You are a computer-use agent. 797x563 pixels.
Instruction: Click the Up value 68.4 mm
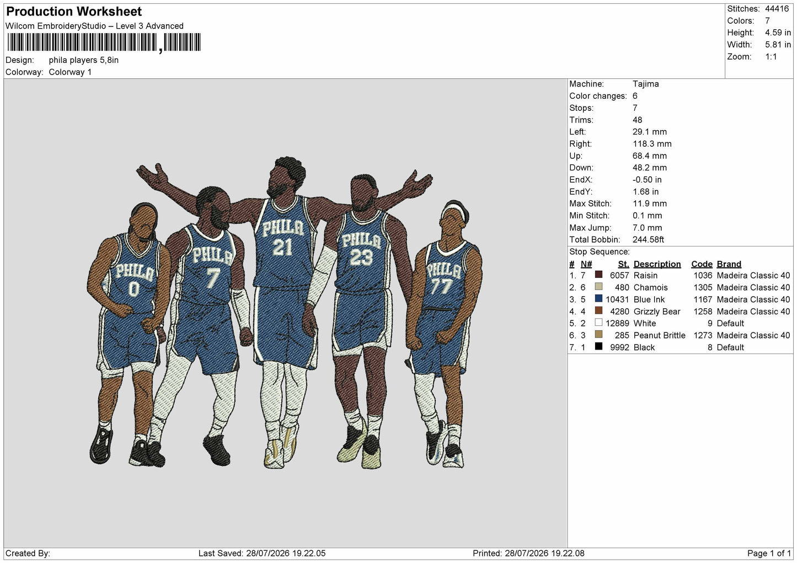(x=650, y=156)
